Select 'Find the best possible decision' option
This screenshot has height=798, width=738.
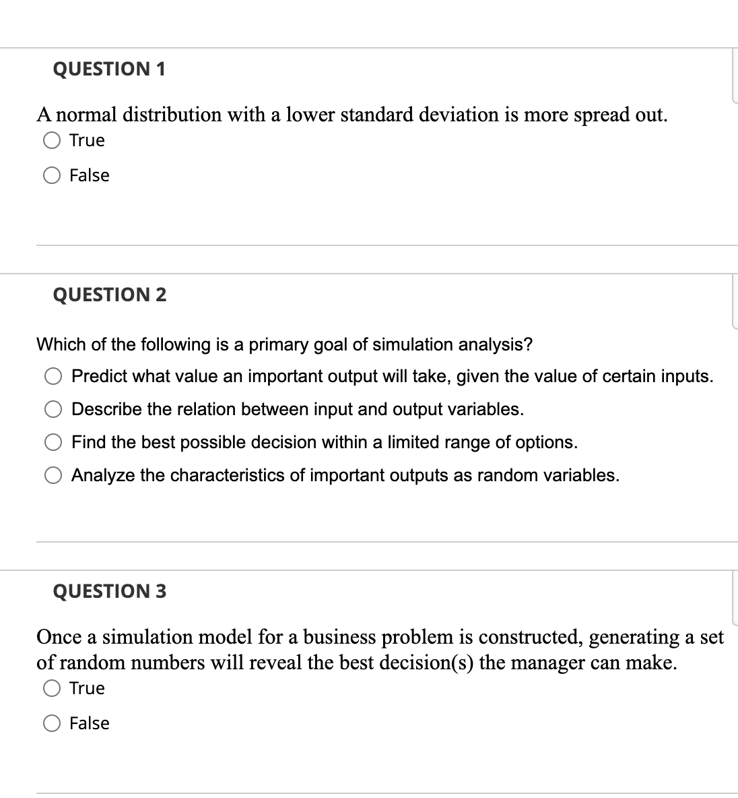pyautogui.click(x=53, y=442)
